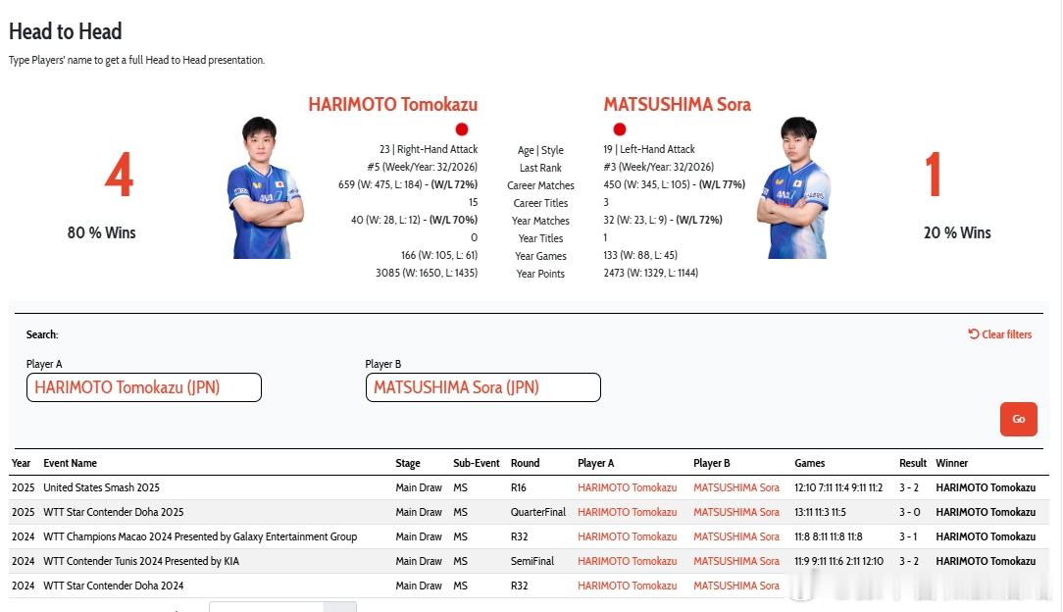Viewport: 1063px width, 612px height.
Task: Click HARIMOTO's rank #5 (Week/Year: 32/2026)
Action: coord(422,167)
